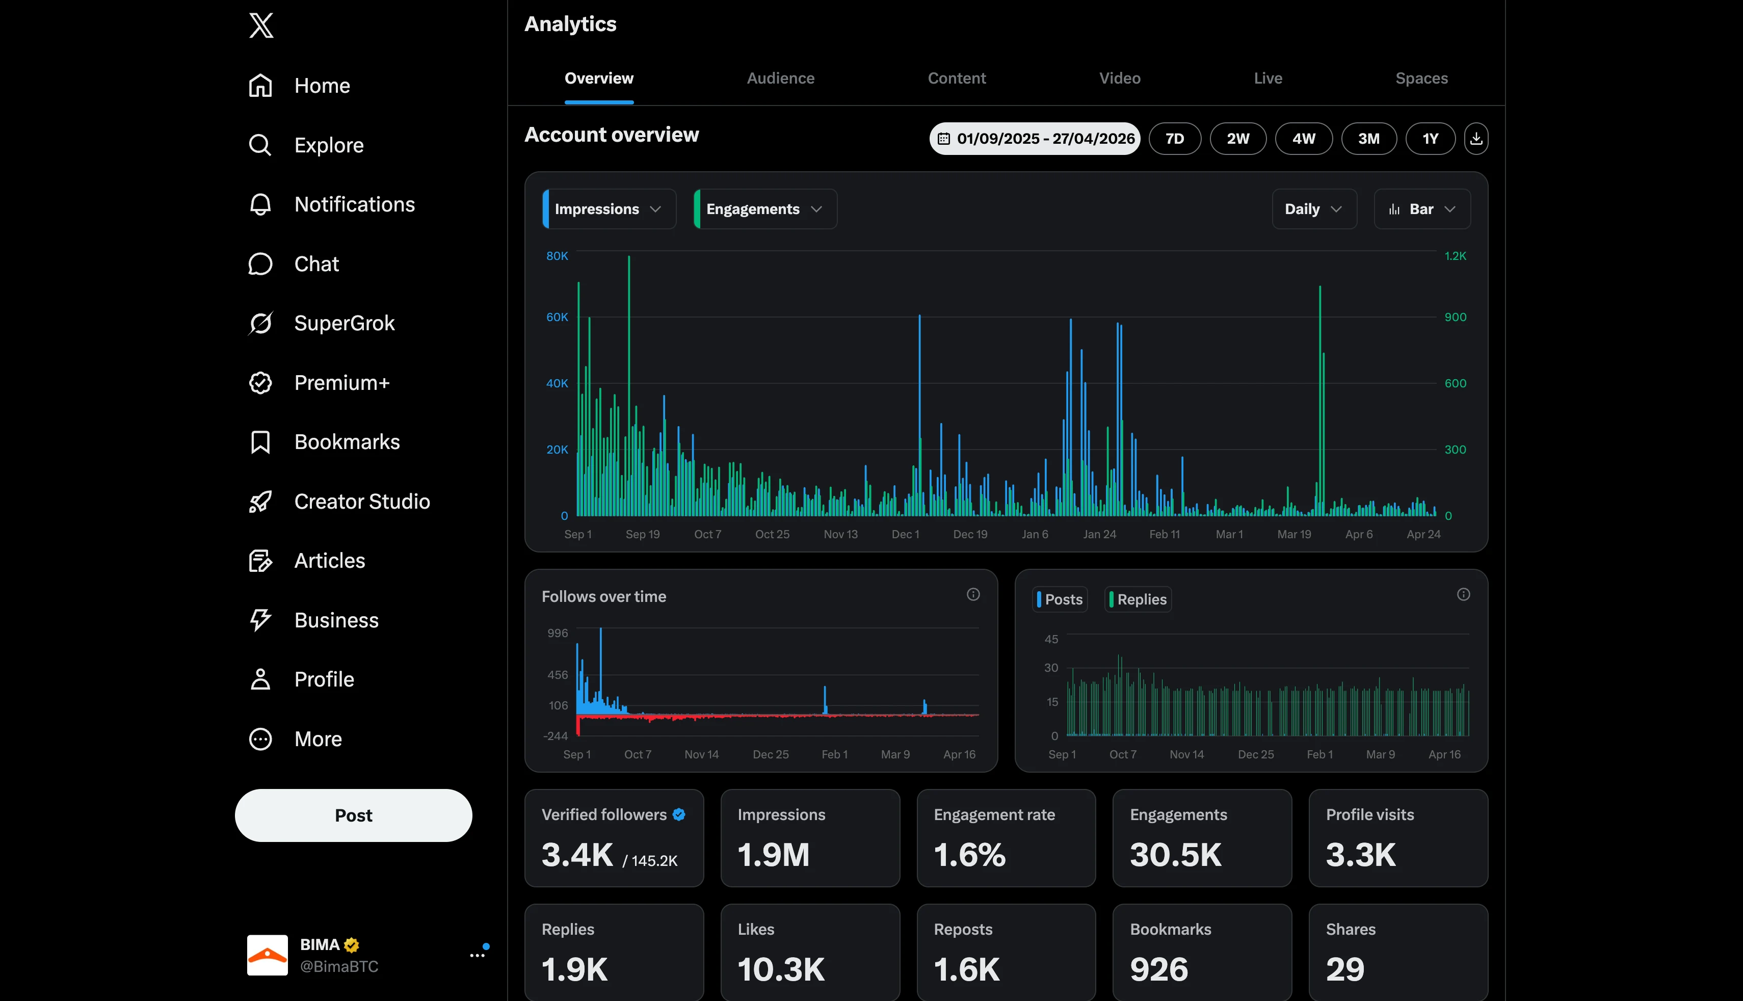Click the Replies 1.9K card
Screen dimensions: 1743x1001
614,952
